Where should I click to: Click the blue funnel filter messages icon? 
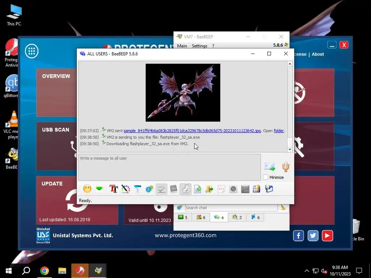(x=137, y=189)
